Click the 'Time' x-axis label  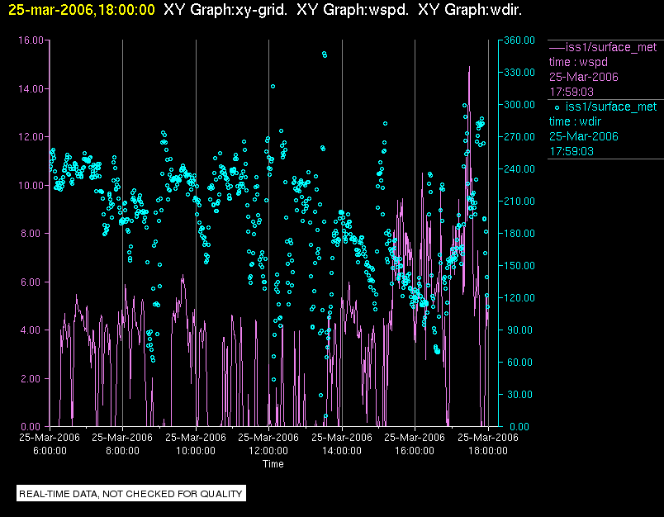click(x=273, y=464)
